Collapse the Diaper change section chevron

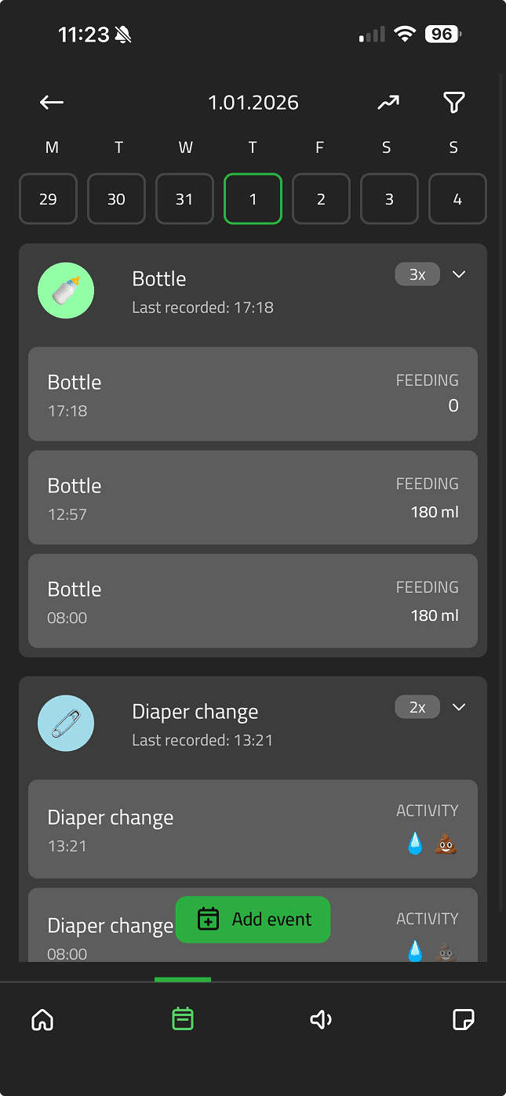click(x=460, y=707)
